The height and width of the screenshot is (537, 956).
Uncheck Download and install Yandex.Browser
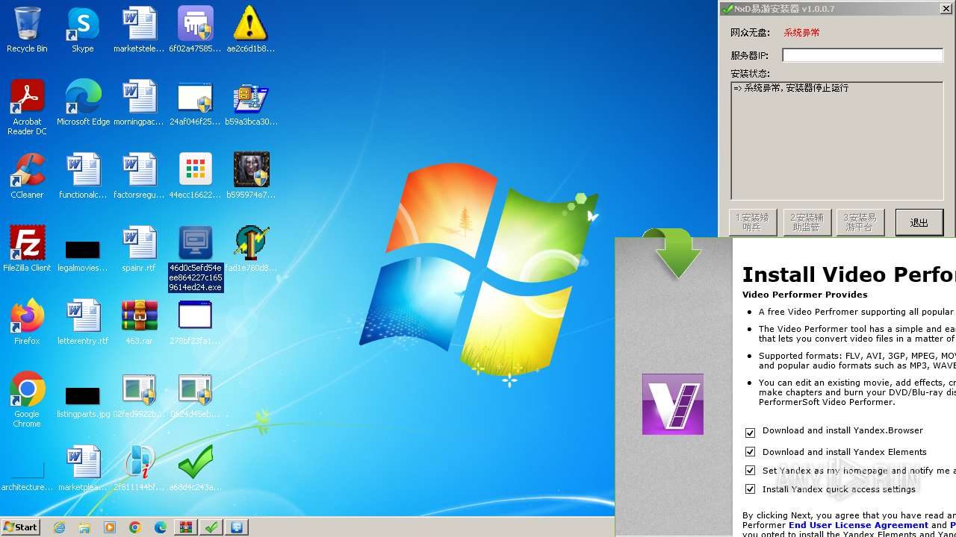coord(750,432)
